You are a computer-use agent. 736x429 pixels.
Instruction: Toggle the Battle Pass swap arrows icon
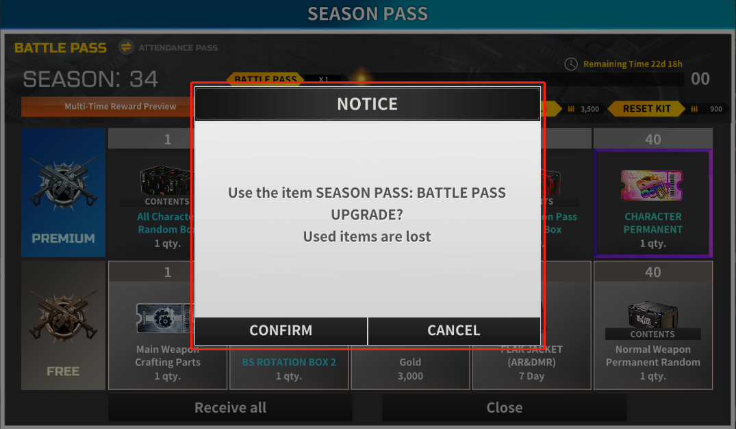(126, 47)
